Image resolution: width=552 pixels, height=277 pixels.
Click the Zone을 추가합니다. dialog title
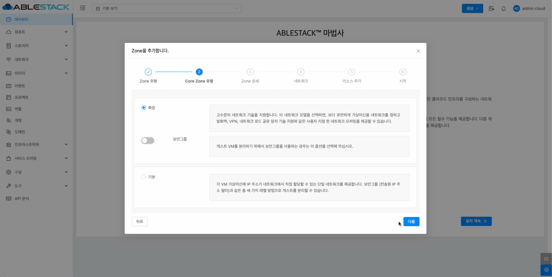[x=150, y=51]
